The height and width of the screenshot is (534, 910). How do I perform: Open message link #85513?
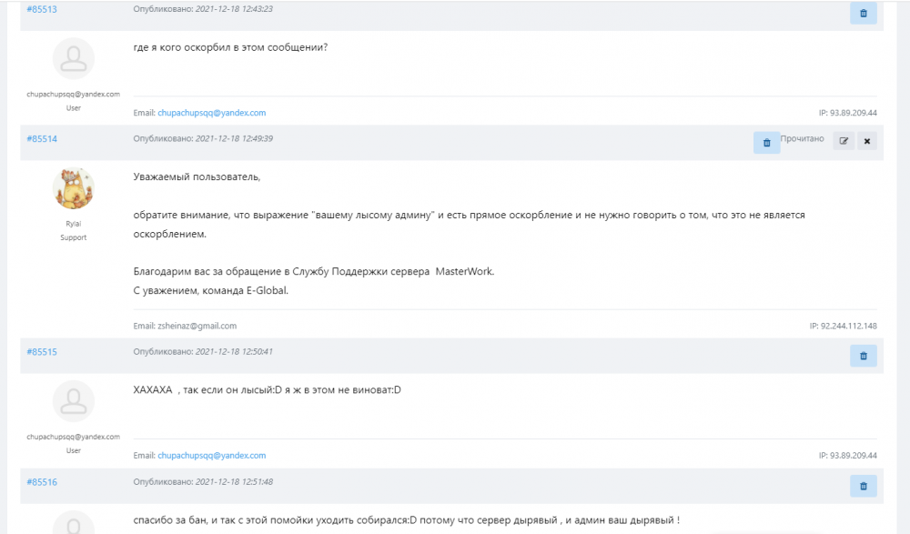point(42,9)
